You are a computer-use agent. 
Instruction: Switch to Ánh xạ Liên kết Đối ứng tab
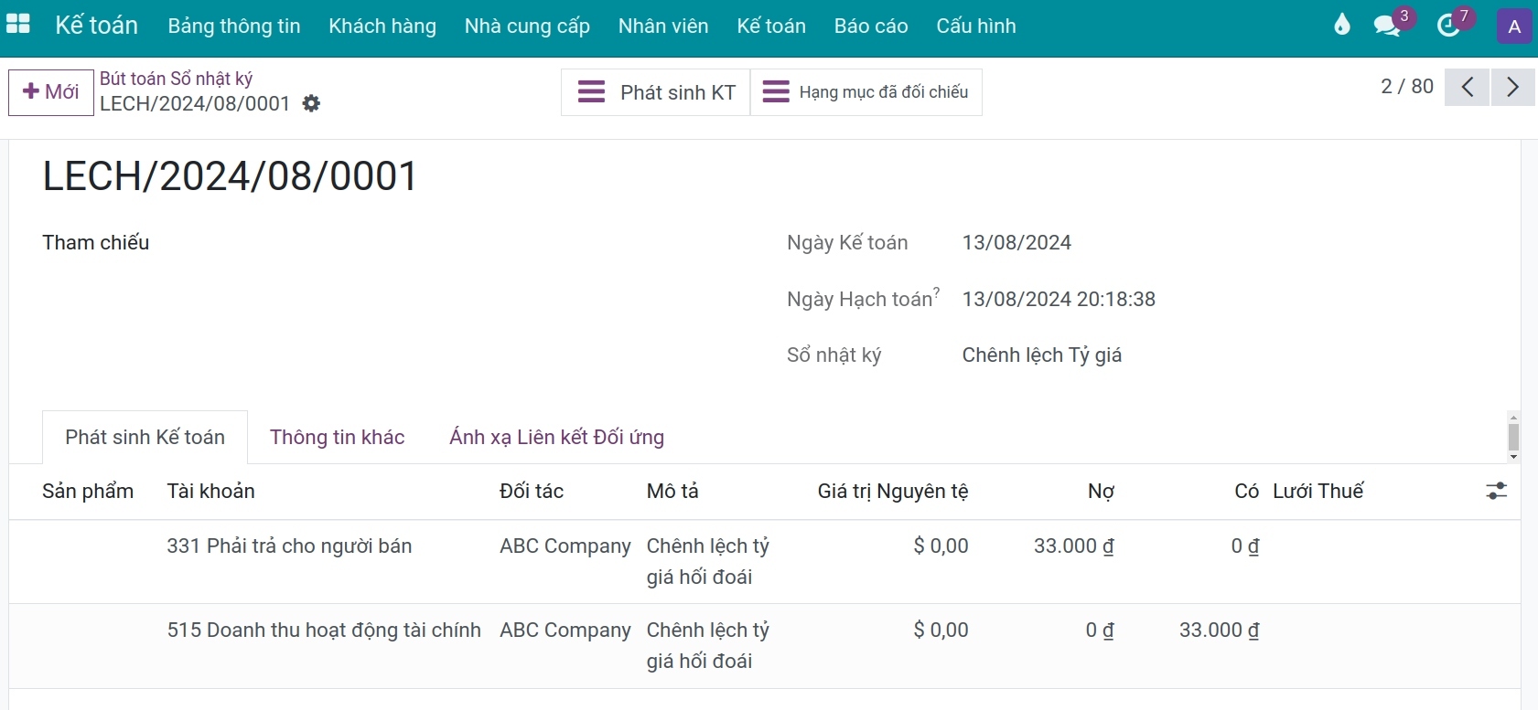click(556, 437)
